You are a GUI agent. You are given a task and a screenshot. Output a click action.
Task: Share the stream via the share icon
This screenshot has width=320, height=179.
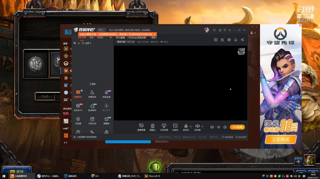242,40
